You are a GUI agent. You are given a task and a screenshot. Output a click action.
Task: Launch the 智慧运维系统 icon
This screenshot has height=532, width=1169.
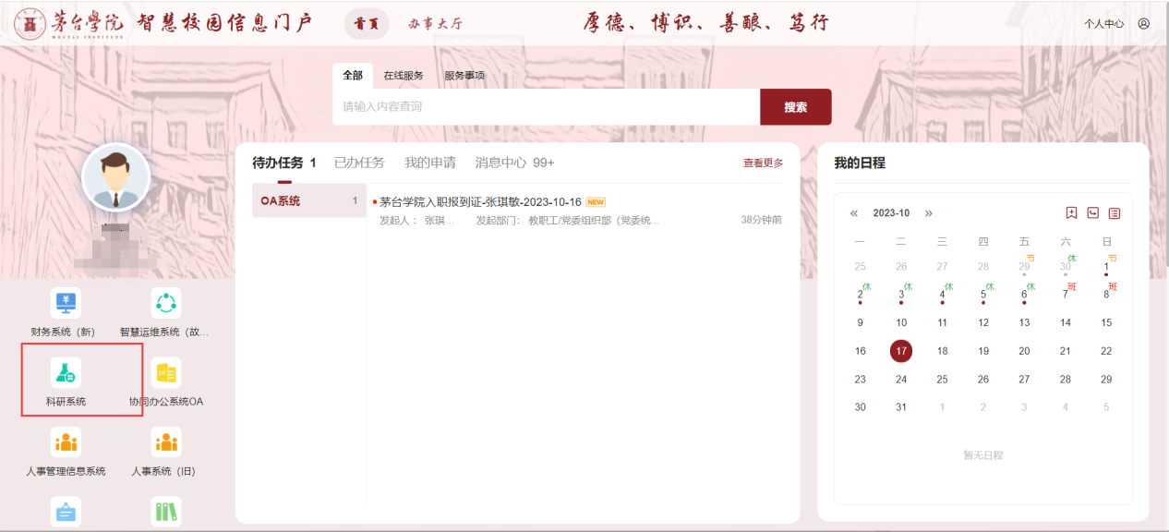coord(166,303)
